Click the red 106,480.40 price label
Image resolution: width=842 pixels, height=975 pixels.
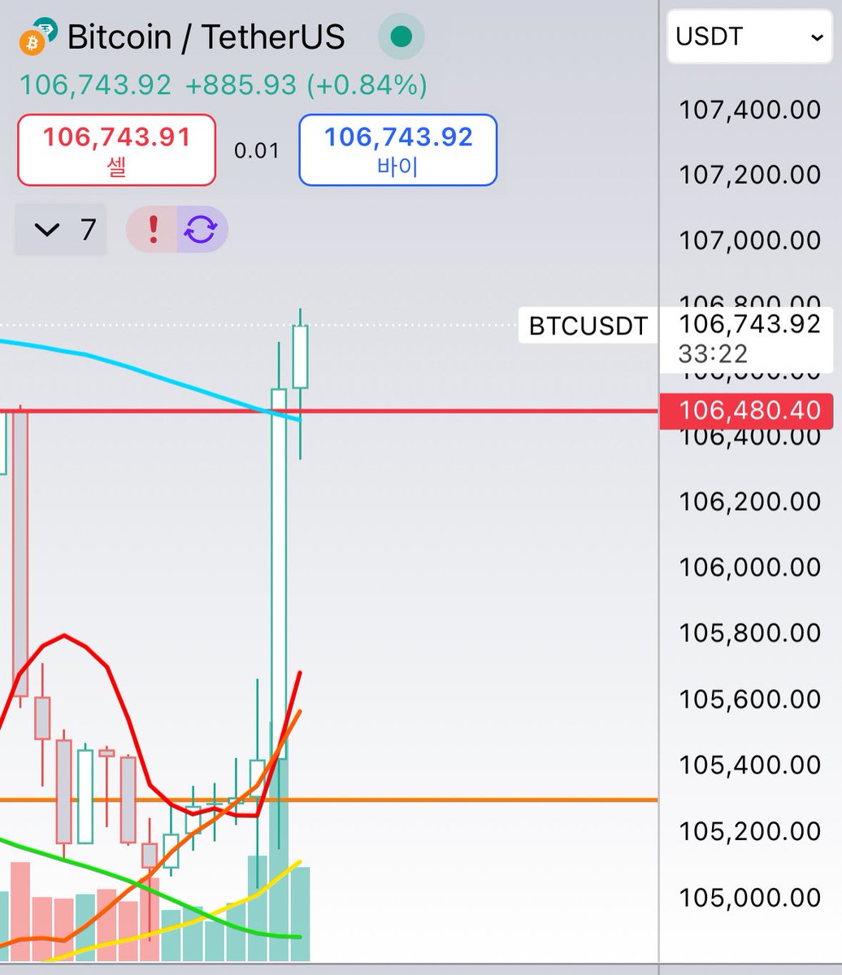[x=746, y=410]
